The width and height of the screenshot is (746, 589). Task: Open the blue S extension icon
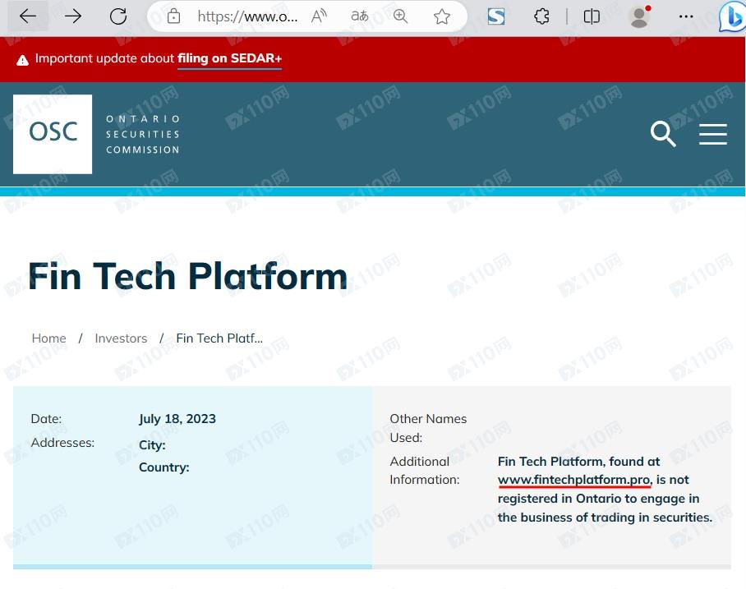click(496, 16)
